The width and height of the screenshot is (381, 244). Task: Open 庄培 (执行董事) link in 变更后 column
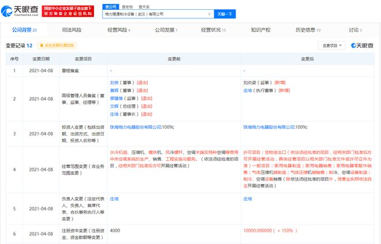pos(248,91)
